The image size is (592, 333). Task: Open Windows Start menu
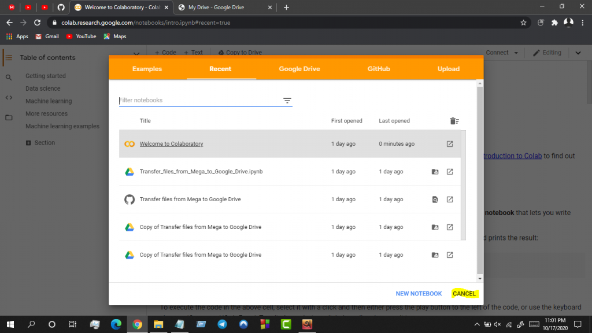tap(10, 324)
